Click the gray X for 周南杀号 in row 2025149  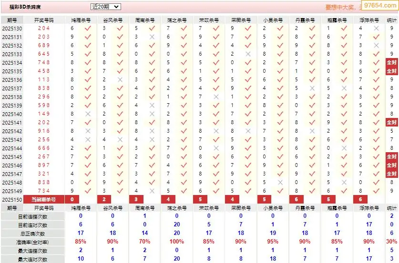(152, 191)
